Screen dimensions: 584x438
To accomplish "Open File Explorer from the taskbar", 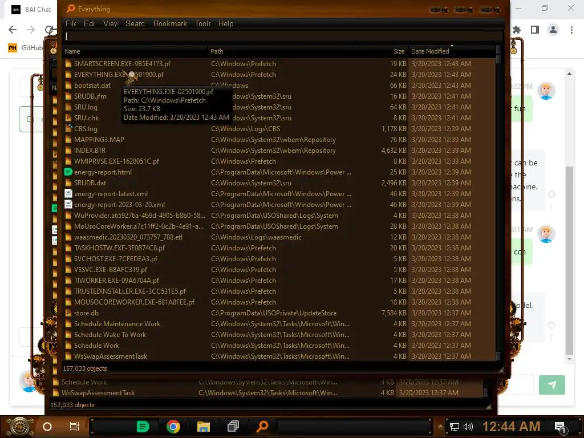I will tap(204, 427).
